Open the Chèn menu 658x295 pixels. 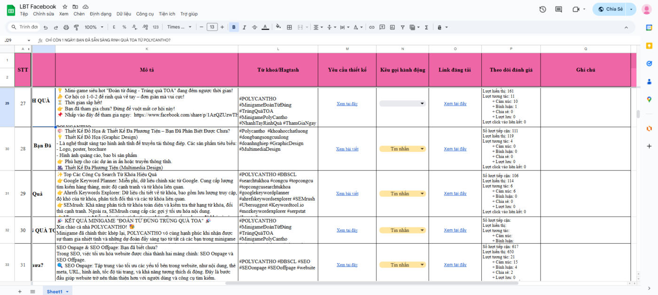(79, 14)
